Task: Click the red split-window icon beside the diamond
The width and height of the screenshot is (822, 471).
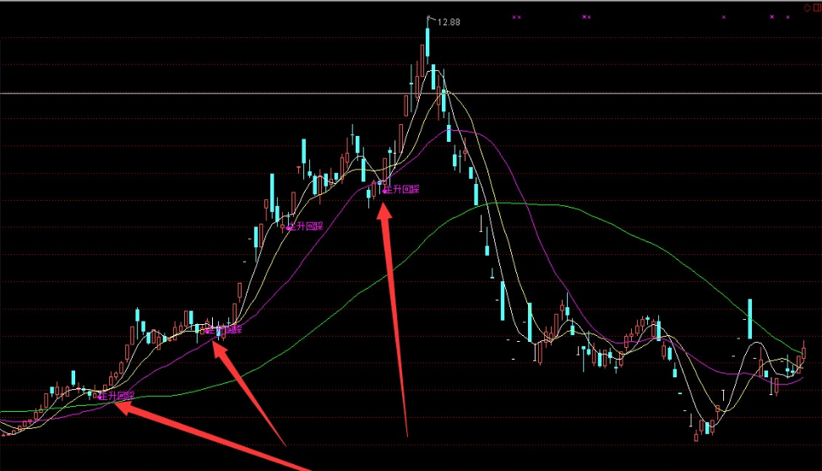Action: (817, 8)
